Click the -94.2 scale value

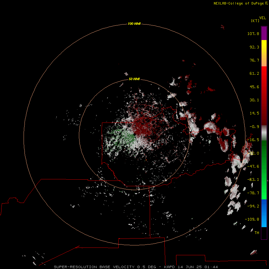point(253,206)
